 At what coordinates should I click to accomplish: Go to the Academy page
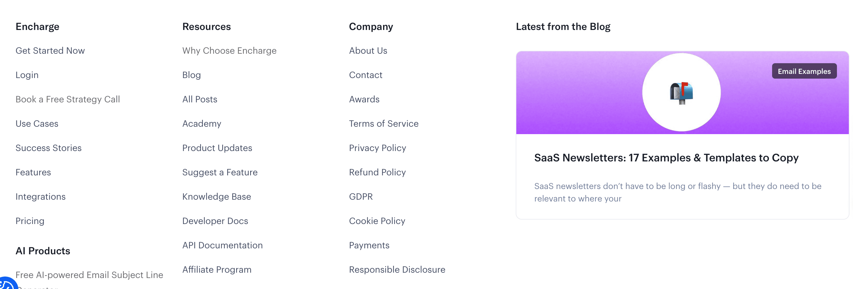click(x=202, y=123)
